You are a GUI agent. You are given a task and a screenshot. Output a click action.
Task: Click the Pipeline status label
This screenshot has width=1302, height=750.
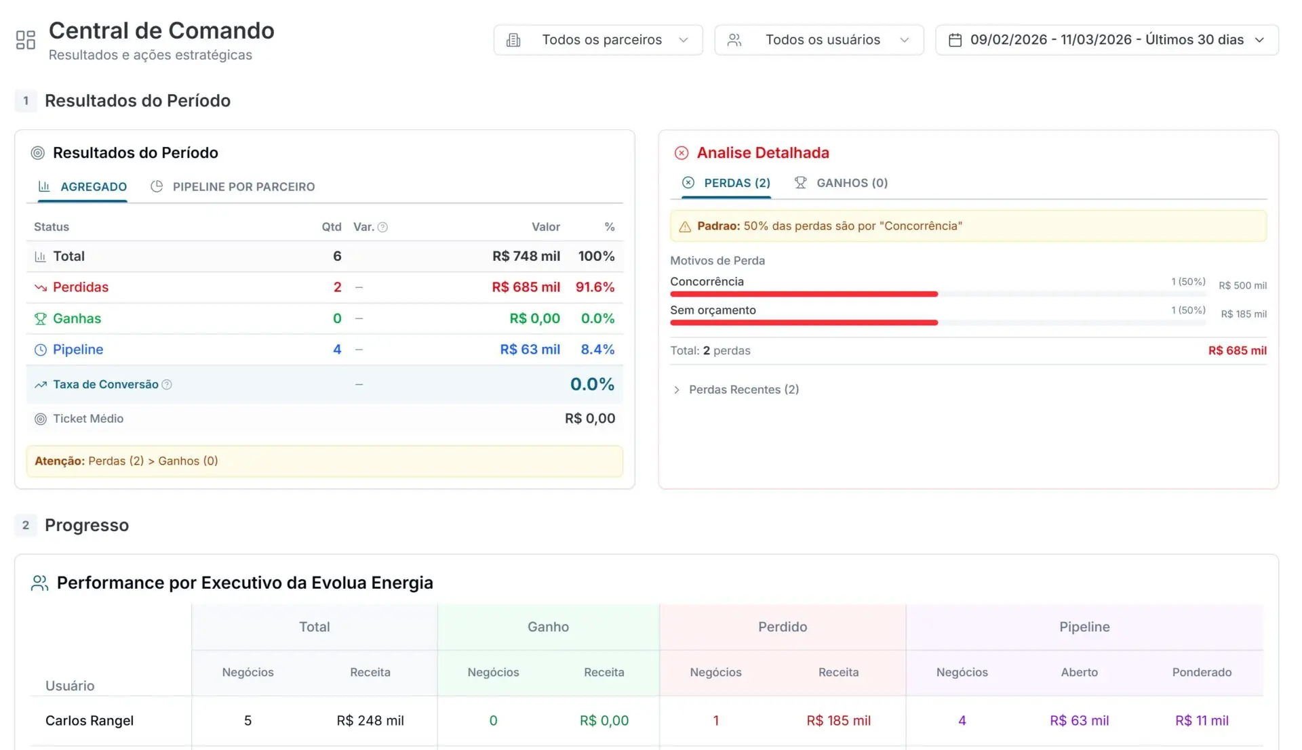coord(78,350)
